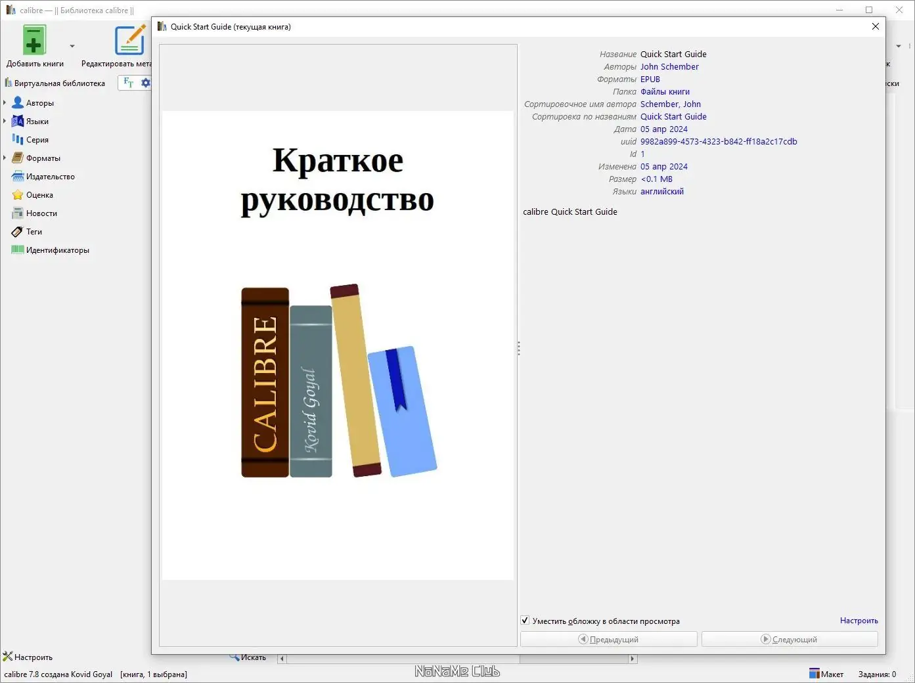Select the Авторы category label
This screenshot has height=683, width=915.
[40, 103]
